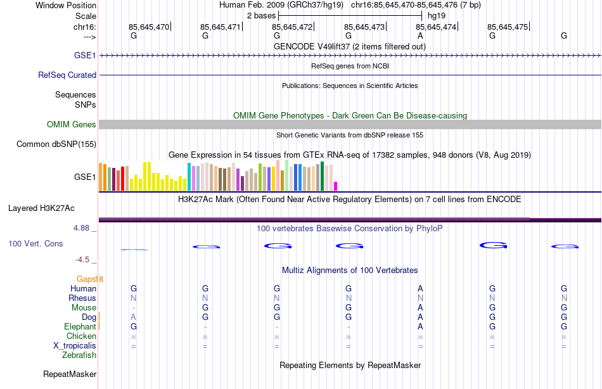Click the X_tropicalis species row label
This screenshot has height=389, width=602.
click(x=75, y=346)
